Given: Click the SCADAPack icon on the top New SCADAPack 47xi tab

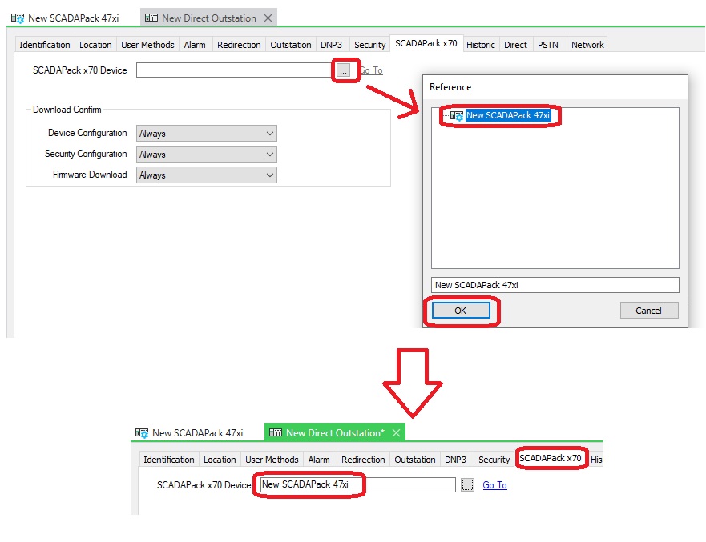Looking at the screenshot, I should pos(18,18).
